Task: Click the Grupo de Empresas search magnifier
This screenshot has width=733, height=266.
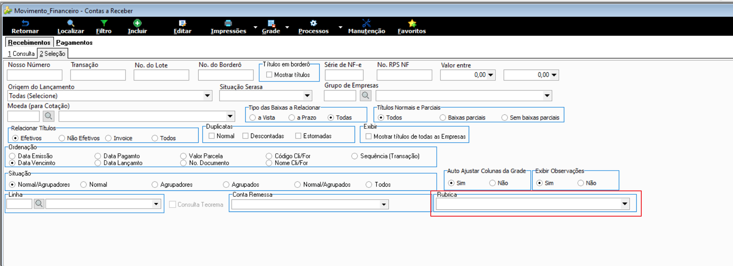Action: 365,95
